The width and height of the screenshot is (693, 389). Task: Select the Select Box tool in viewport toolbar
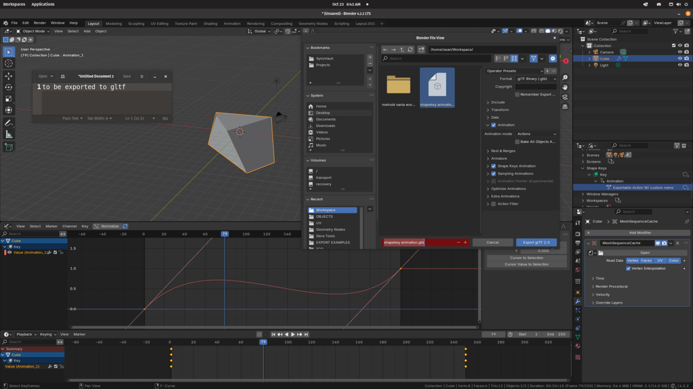pos(9,52)
